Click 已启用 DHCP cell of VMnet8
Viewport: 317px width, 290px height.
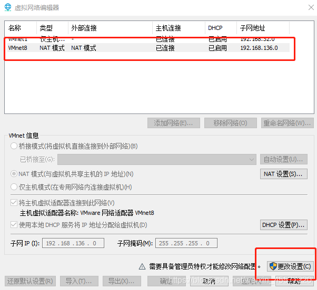click(x=217, y=48)
